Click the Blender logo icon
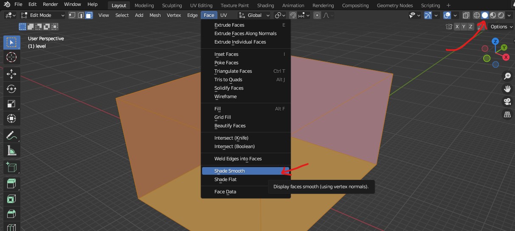Image resolution: width=515 pixels, height=231 pixels. click(6, 5)
